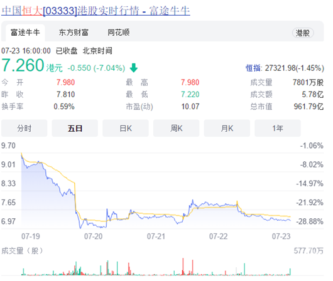
Task: Switch to the 周K chart
Action: click(x=177, y=129)
